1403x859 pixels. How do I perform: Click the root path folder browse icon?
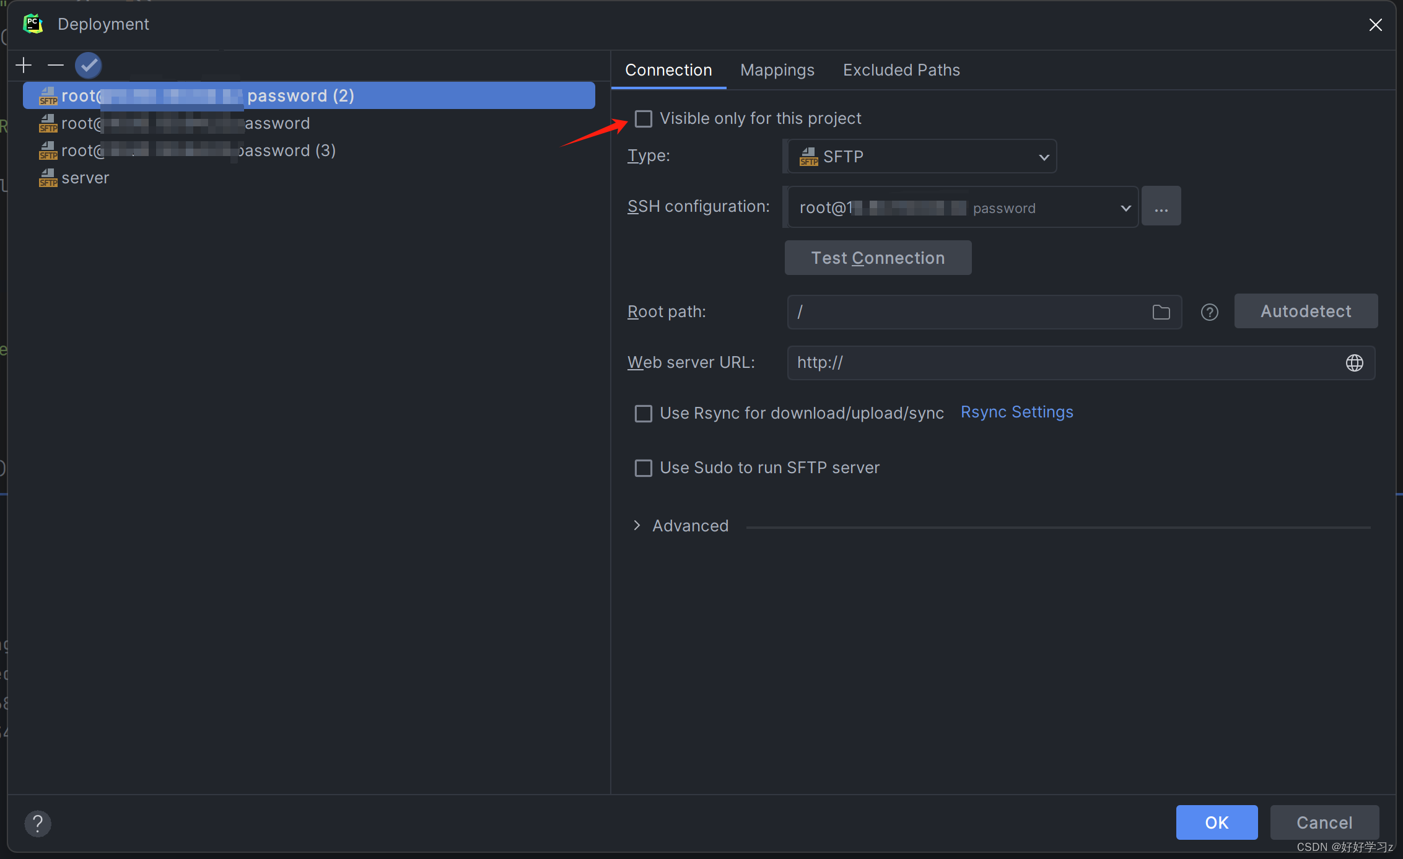[1161, 312]
